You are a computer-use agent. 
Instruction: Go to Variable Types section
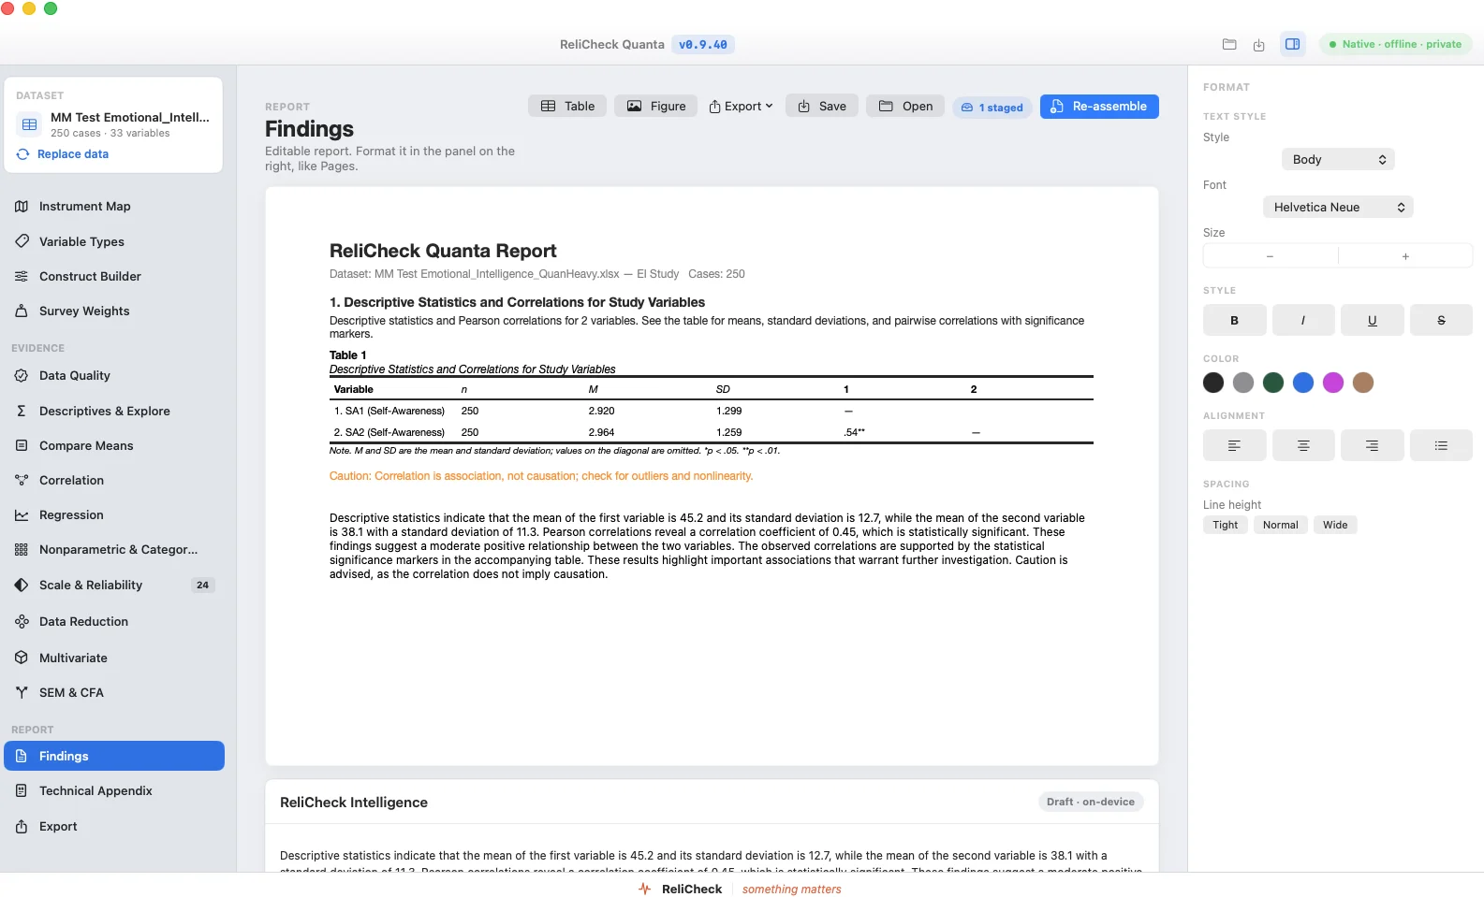(114, 241)
